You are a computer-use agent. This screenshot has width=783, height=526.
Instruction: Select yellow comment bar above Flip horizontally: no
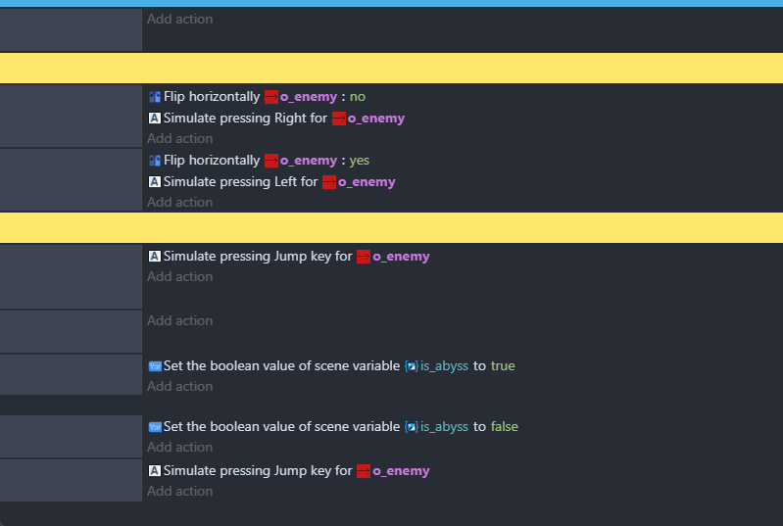(392, 68)
